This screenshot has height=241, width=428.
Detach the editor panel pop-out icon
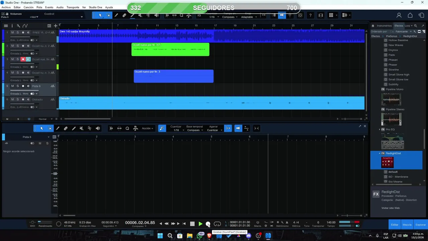(360, 126)
